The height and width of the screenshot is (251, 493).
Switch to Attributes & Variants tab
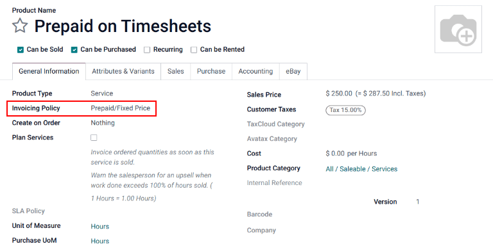click(123, 71)
